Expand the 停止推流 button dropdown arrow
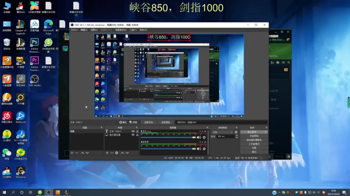This screenshot has height=196, width=350. pos(266,132)
